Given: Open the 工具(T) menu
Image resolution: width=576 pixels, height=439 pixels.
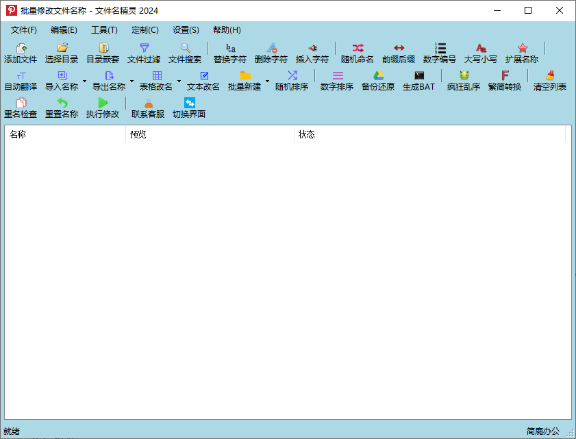Looking at the screenshot, I should [104, 30].
